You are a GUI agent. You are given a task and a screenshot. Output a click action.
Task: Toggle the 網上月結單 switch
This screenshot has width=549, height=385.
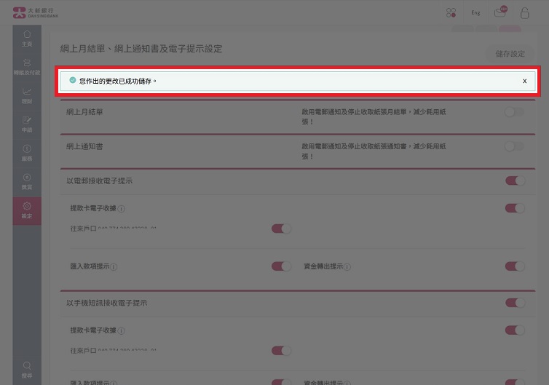pos(515,112)
